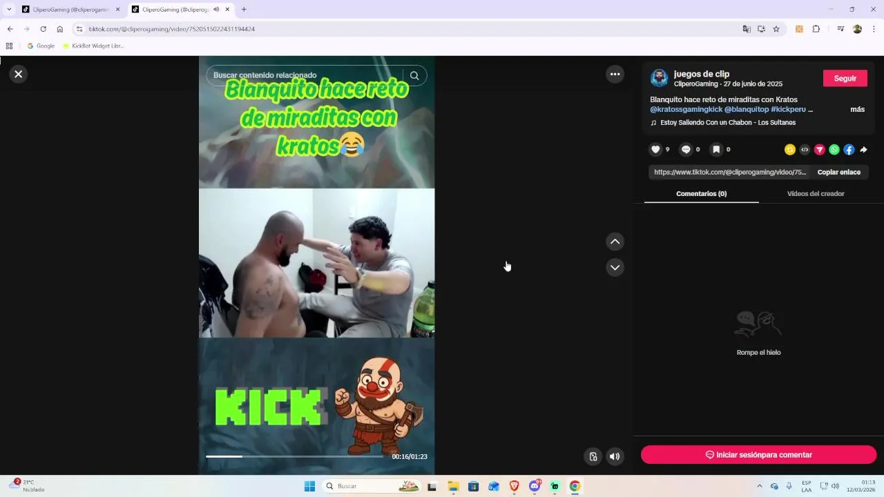This screenshot has height=497, width=884.
Task: Close the first CliperoGaming tab
Action: tap(117, 10)
